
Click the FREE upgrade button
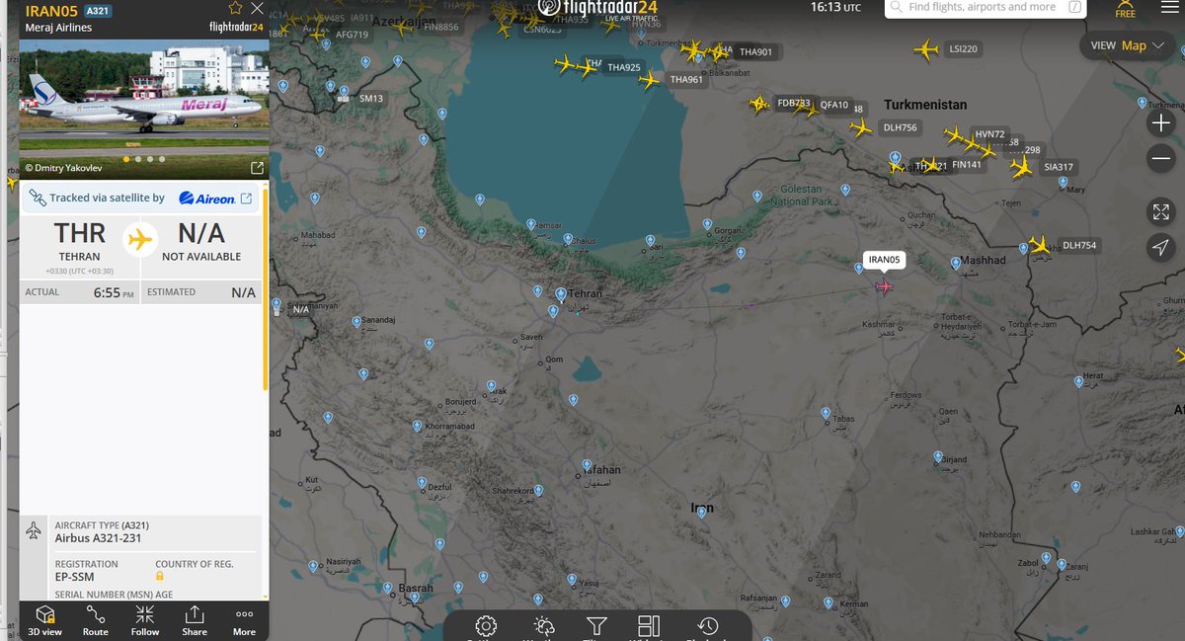click(x=1125, y=10)
